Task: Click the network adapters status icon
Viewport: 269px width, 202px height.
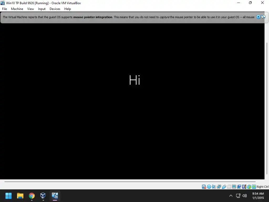Action: 219,187
